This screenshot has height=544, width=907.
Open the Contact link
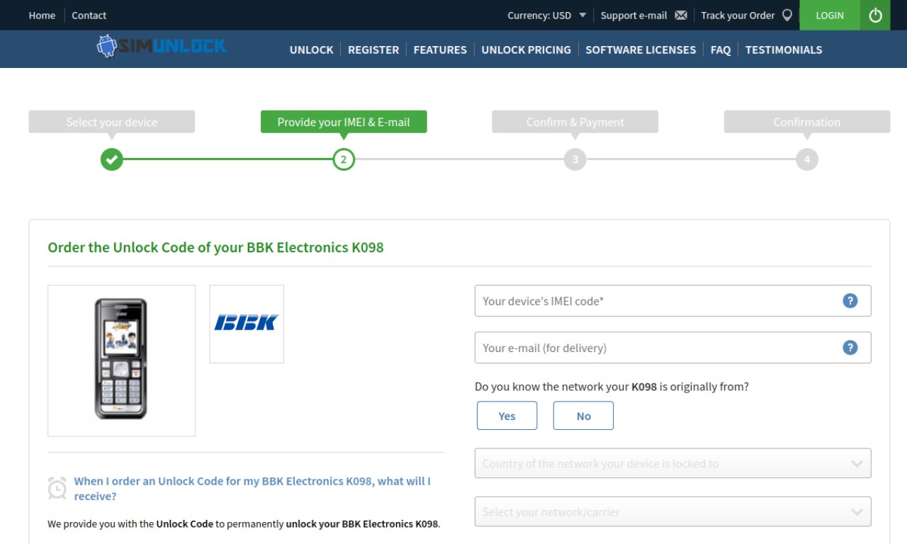(89, 15)
